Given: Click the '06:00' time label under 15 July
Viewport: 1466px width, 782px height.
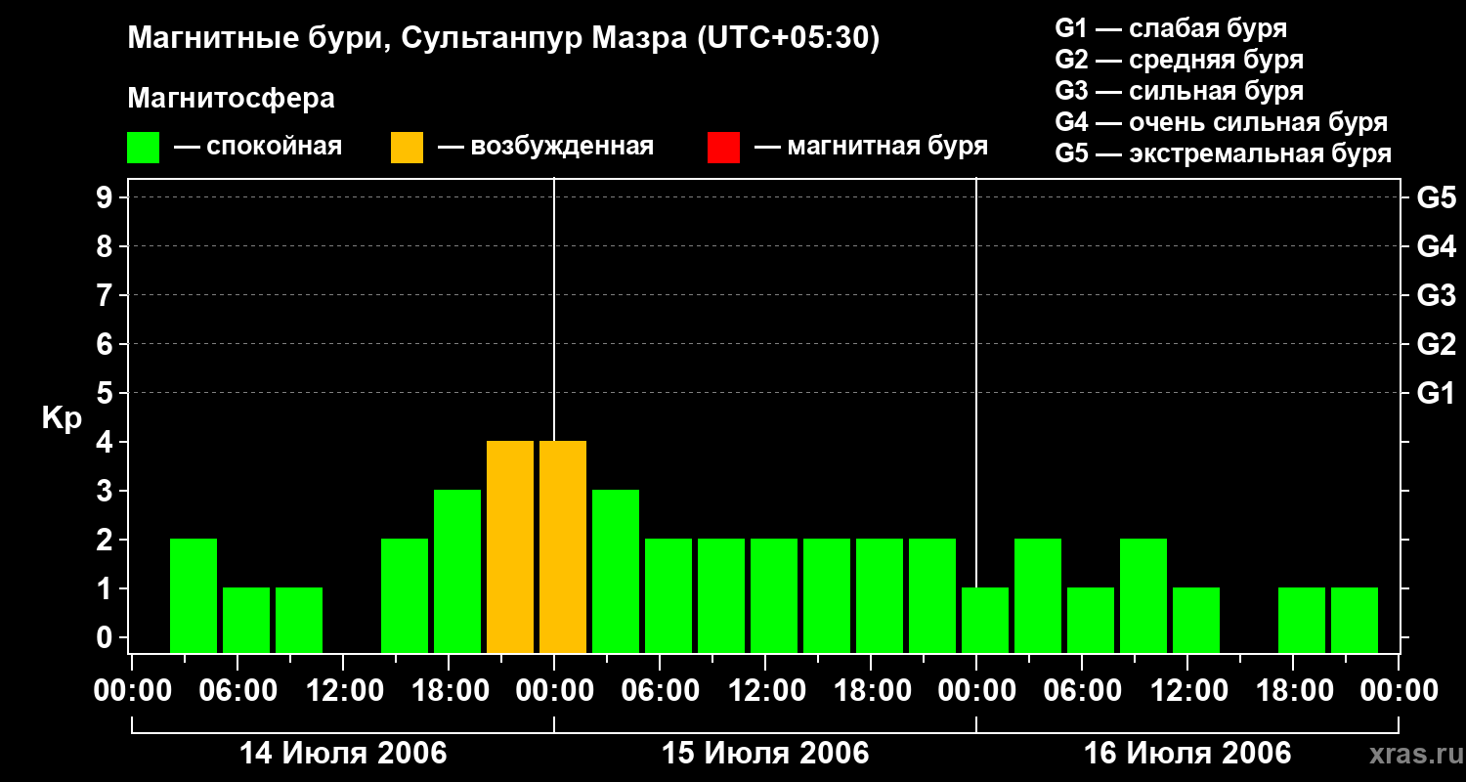Looking at the screenshot, I should pyautogui.click(x=660, y=691).
